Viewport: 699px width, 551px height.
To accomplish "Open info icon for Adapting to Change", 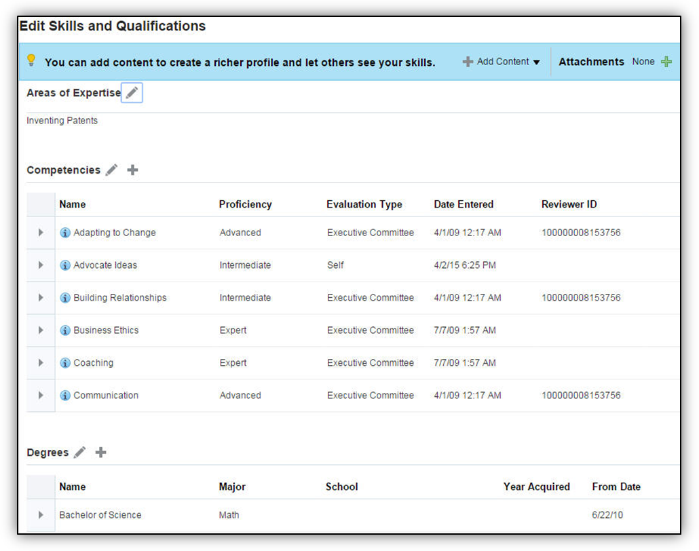I will (x=65, y=233).
